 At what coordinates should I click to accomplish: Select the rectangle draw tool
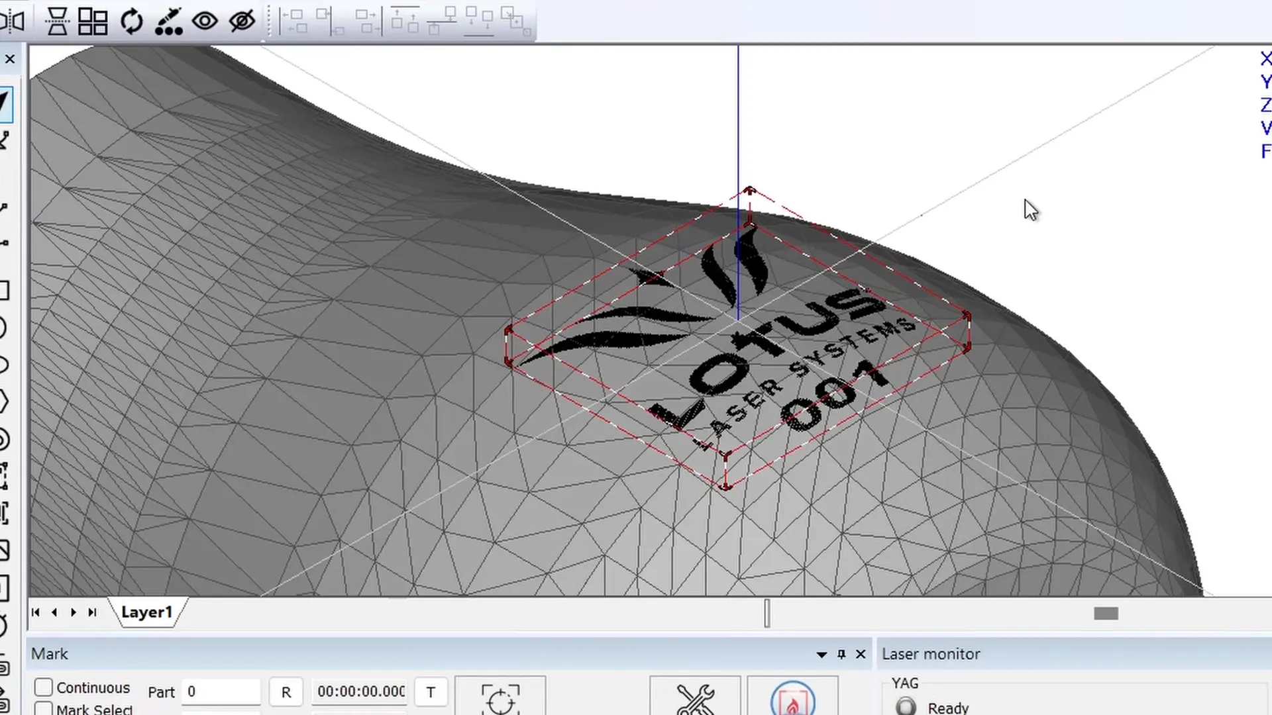(x=4, y=291)
